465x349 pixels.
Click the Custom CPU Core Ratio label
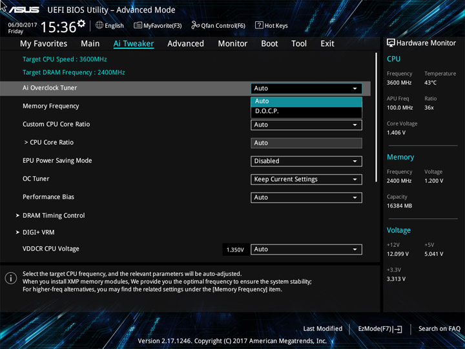pyautogui.click(x=56, y=124)
